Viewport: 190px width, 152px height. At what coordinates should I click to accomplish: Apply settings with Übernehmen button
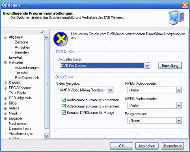pyautogui.click(x=172, y=146)
